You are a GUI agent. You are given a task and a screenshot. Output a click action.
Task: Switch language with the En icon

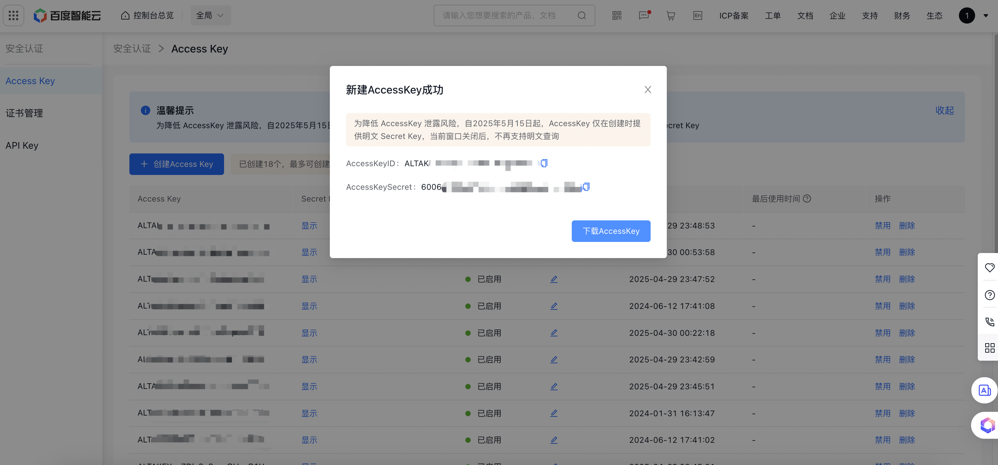[697, 15]
